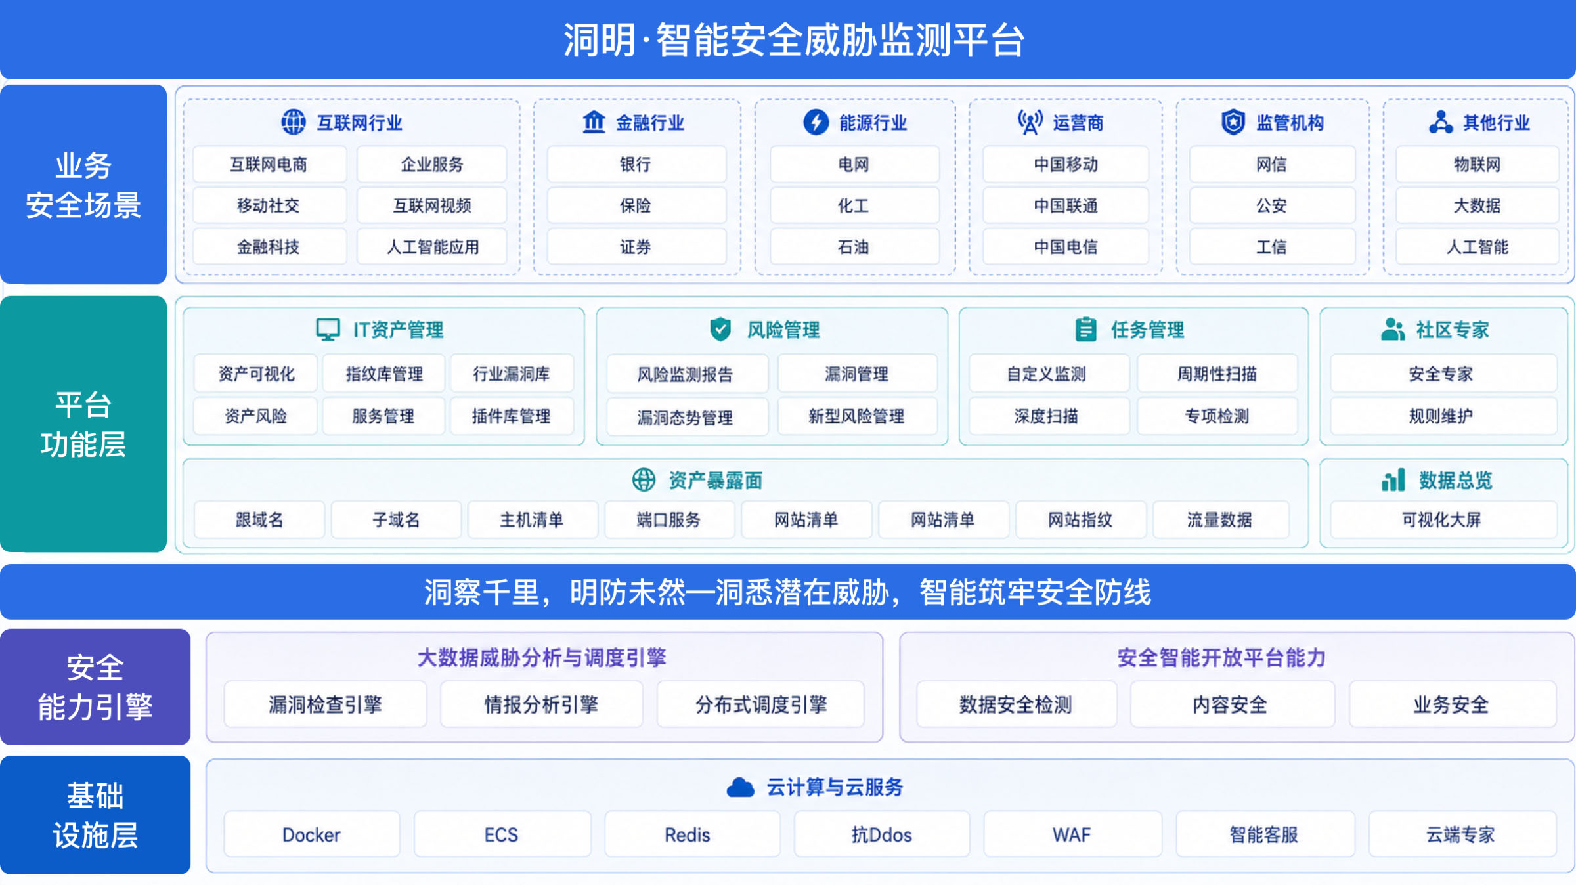Select 分布式调度引擎 box
Screen dimensions: 1576x885
pos(760,704)
